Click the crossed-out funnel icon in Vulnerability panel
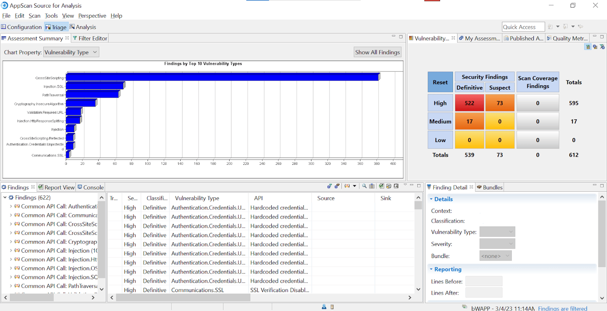 (x=602, y=47)
